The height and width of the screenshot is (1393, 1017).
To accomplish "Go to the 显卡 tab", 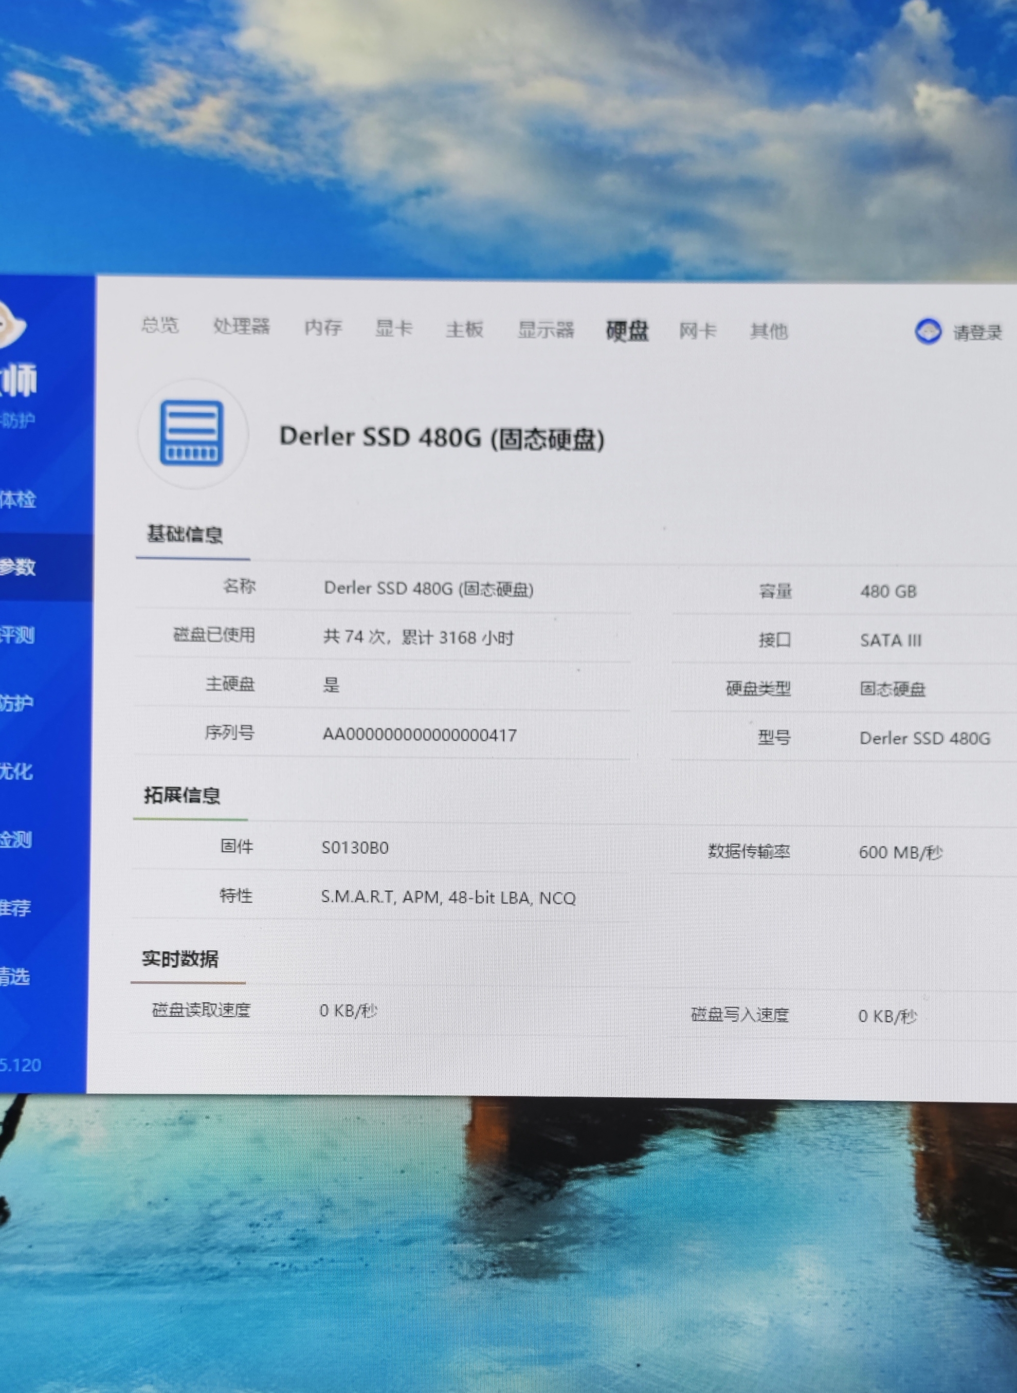I will pyautogui.click(x=393, y=328).
